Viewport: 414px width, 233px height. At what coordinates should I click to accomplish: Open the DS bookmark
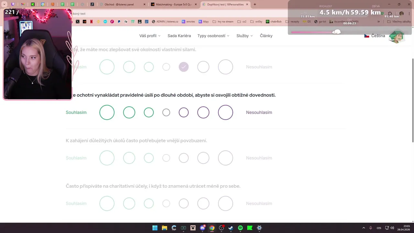307,22
